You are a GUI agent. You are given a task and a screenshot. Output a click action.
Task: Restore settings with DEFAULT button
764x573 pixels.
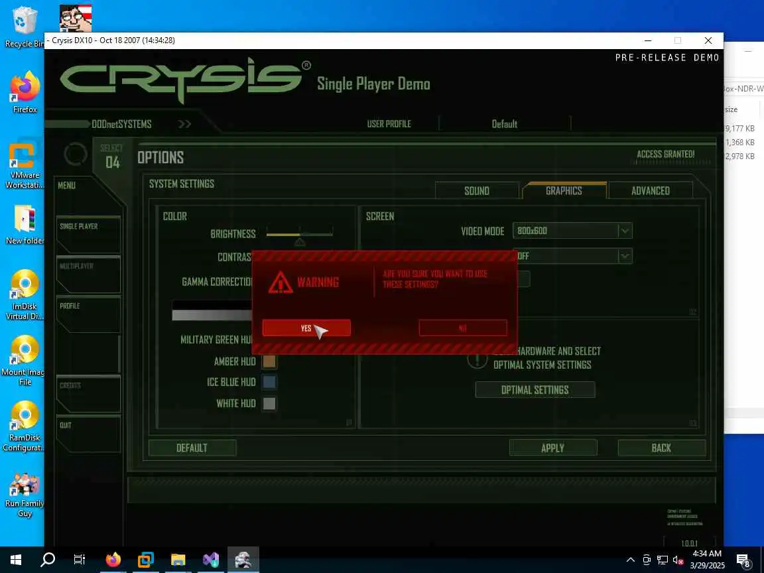[192, 448]
